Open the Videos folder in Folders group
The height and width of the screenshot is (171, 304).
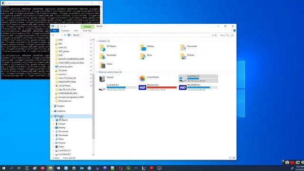pyautogui.click(x=106, y=65)
